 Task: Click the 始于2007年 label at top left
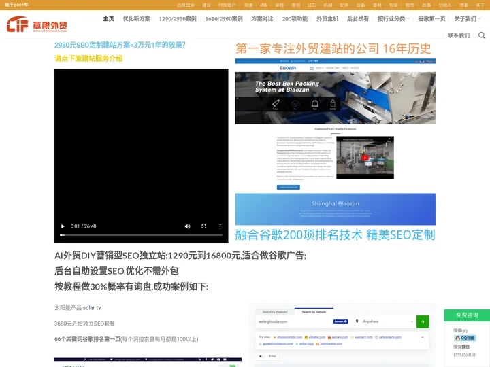[16, 5]
